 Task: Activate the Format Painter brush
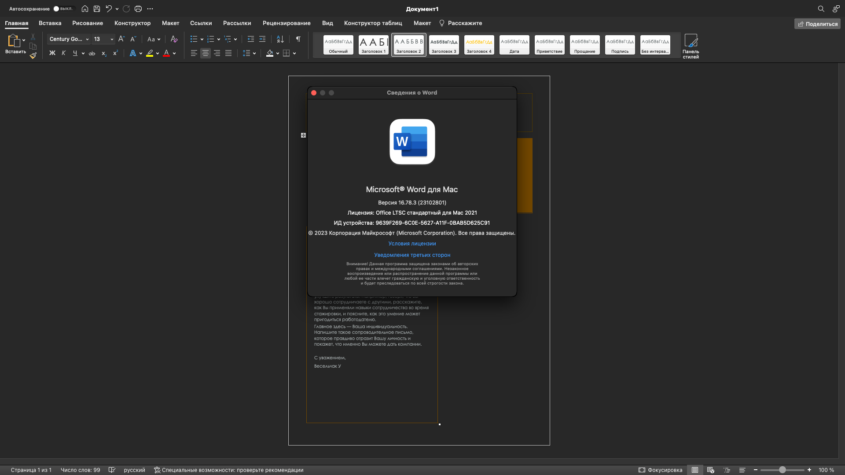[x=33, y=55]
